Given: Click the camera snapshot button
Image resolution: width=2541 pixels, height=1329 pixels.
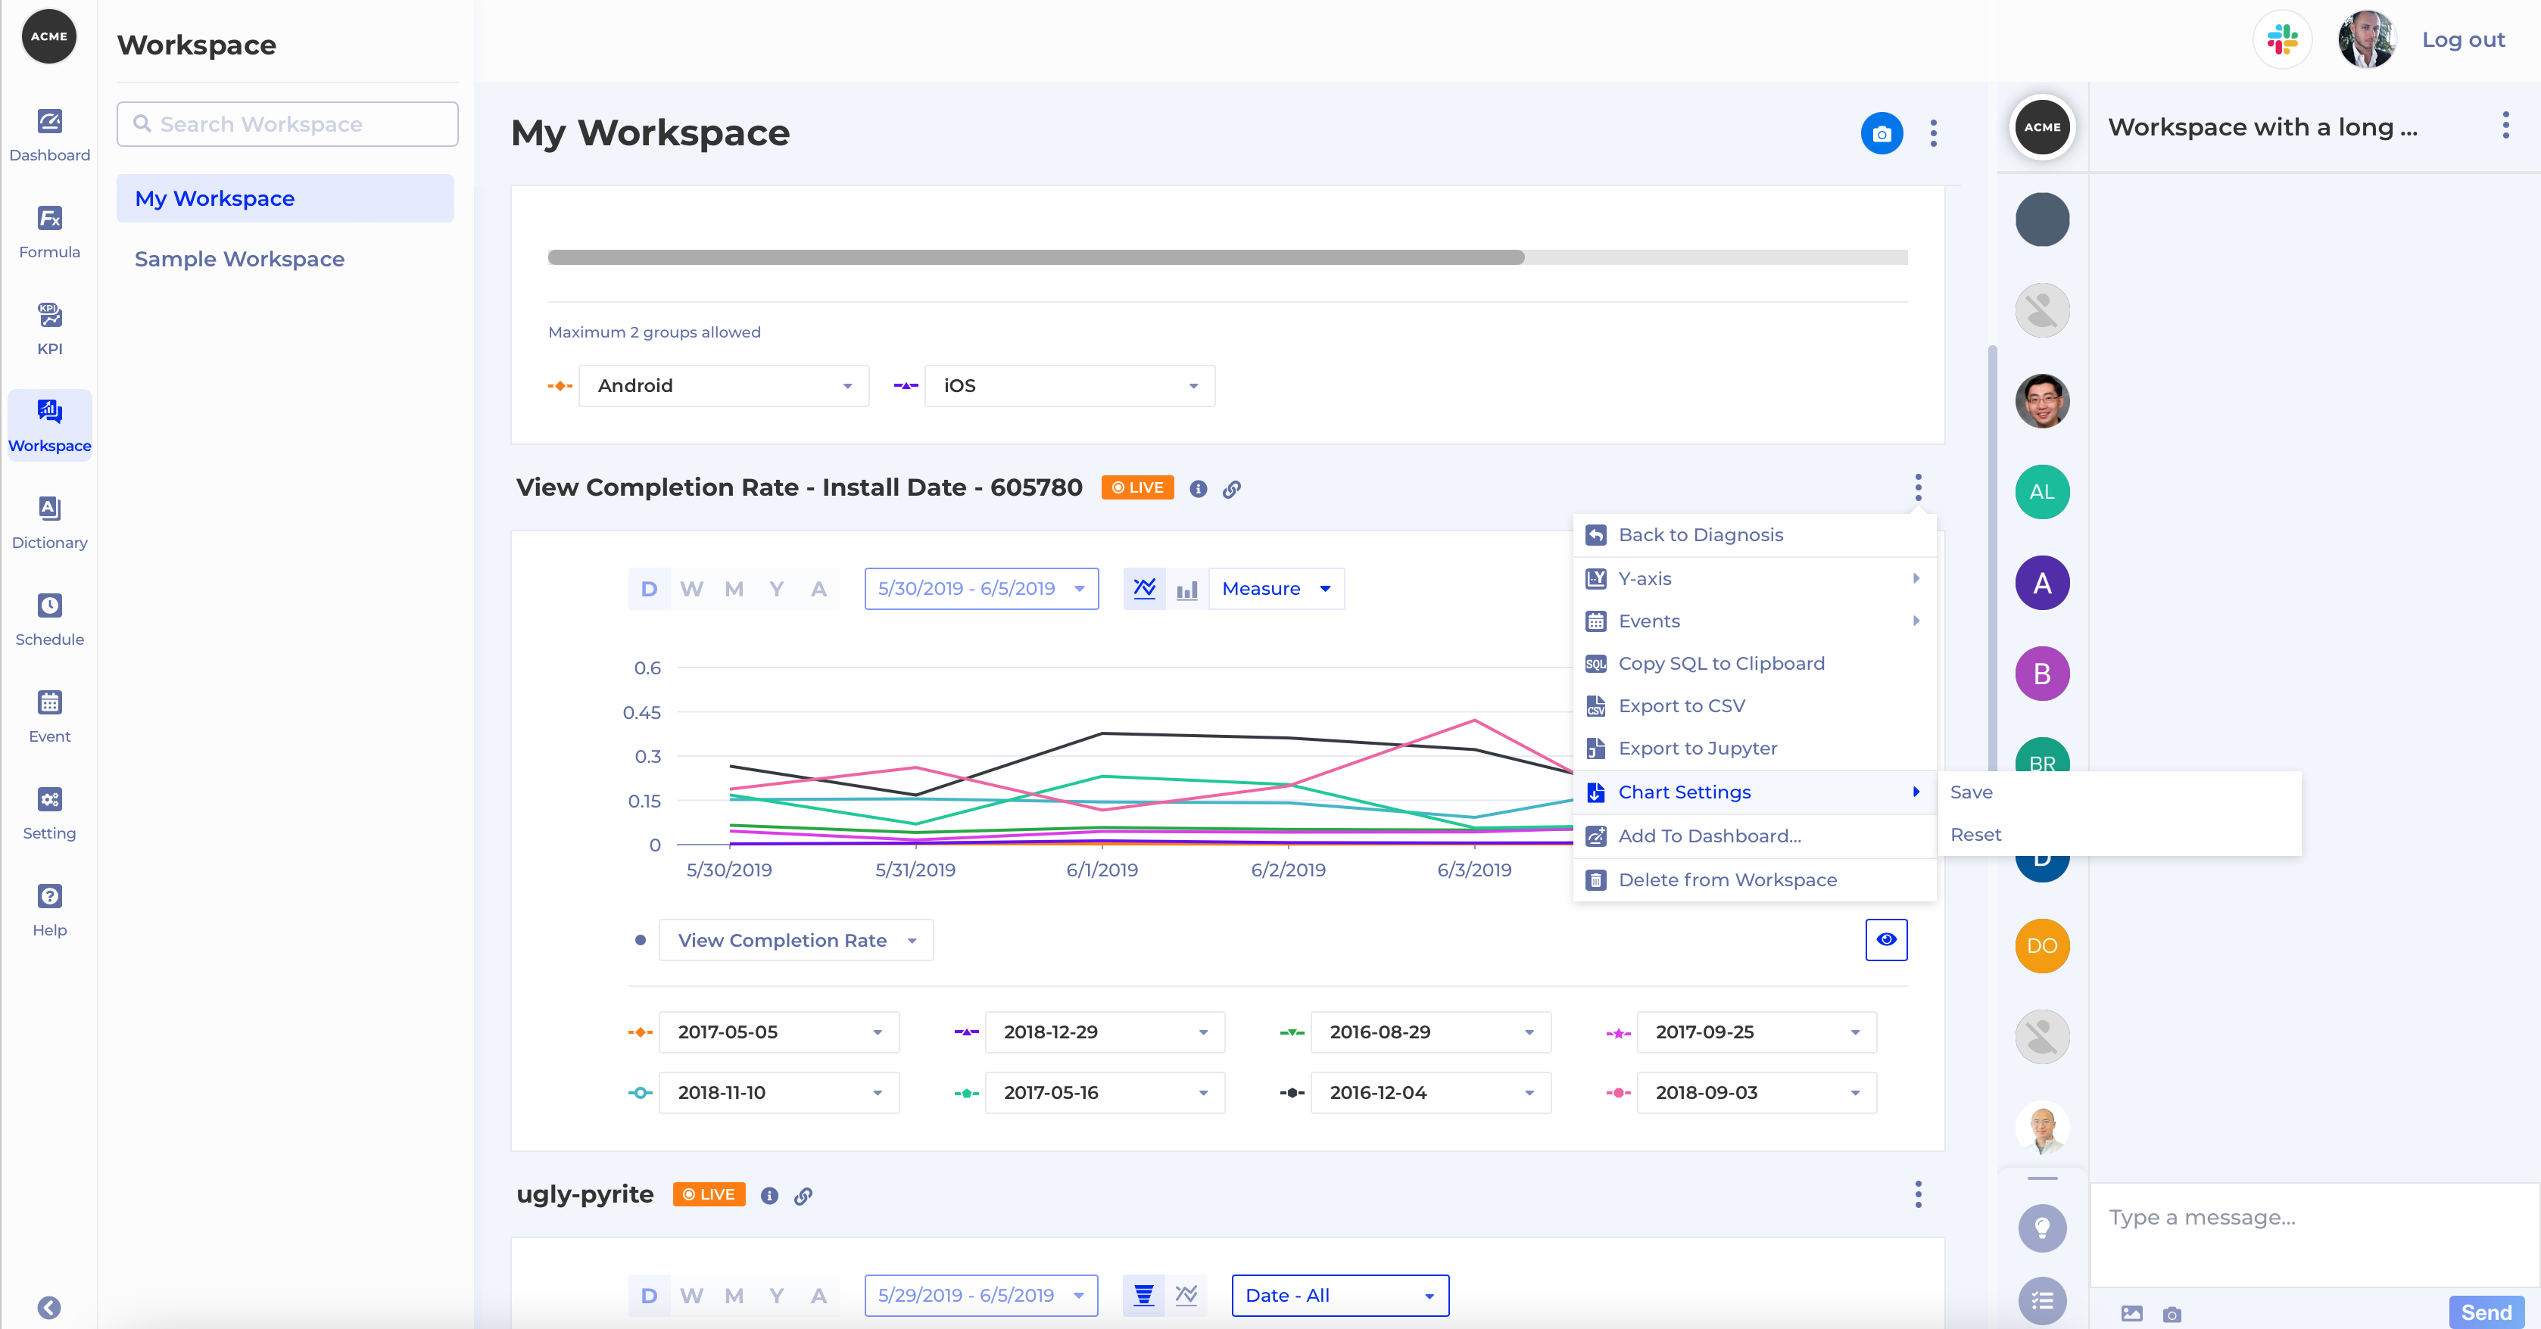Looking at the screenshot, I should click(x=1881, y=133).
